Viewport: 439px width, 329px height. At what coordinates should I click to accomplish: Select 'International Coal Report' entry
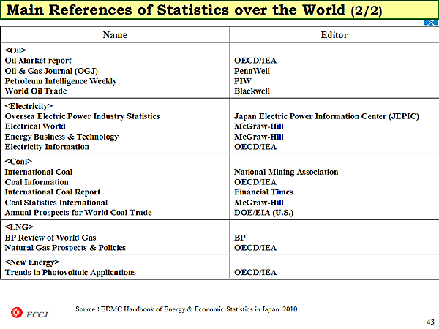tap(53, 192)
